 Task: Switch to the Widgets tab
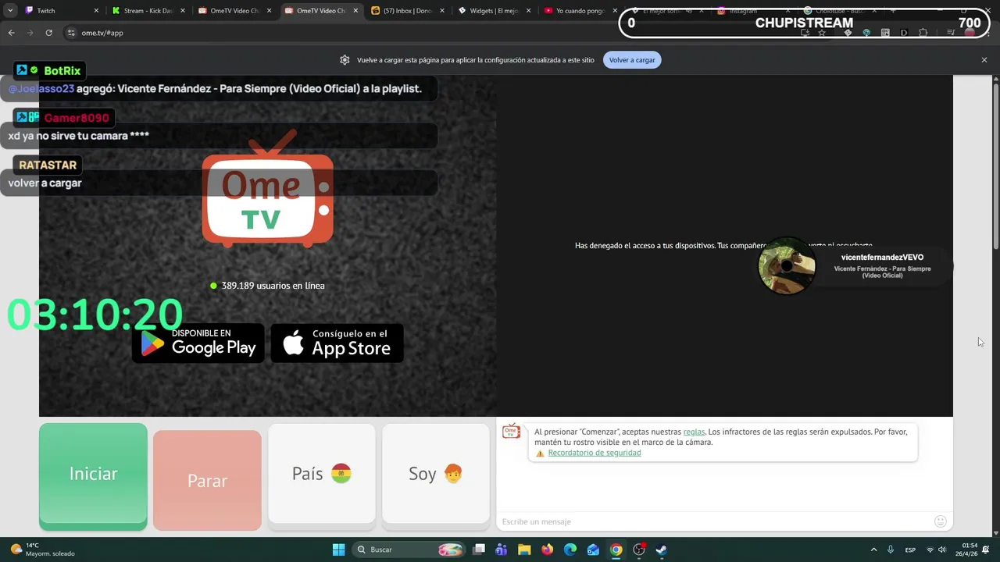(495, 11)
